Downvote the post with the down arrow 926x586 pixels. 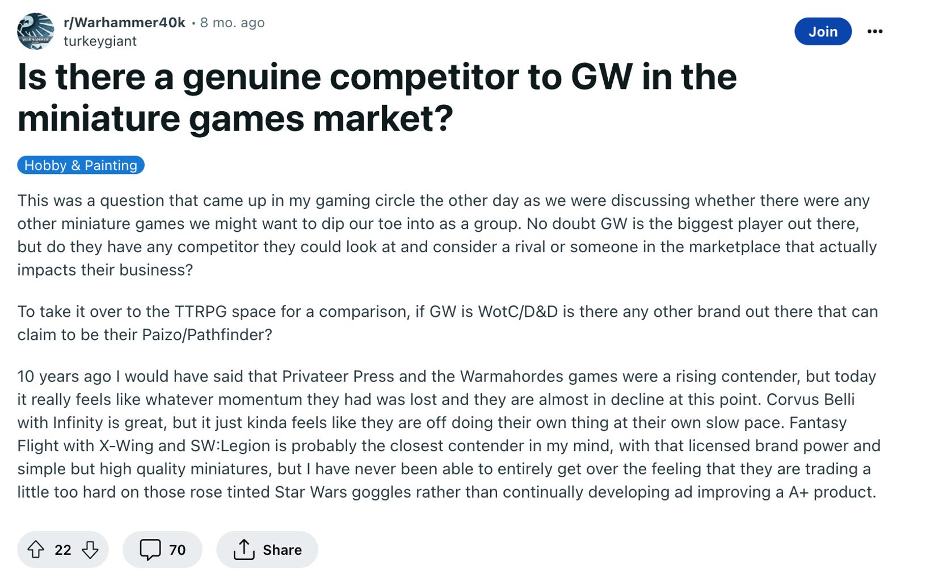point(89,549)
